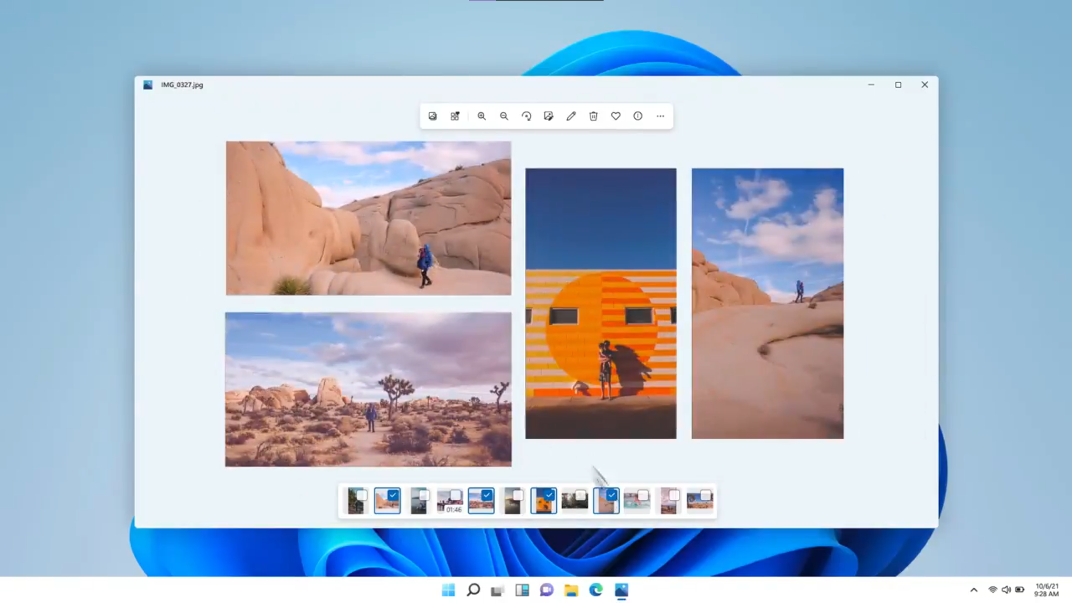
Task: Annotate the photo with the draw pen
Action: pos(571,116)
